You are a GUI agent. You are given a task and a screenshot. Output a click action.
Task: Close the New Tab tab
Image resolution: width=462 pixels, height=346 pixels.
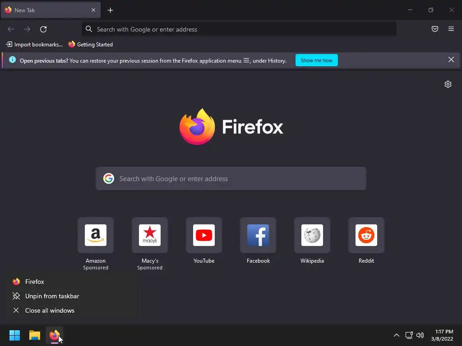point(93,10)
